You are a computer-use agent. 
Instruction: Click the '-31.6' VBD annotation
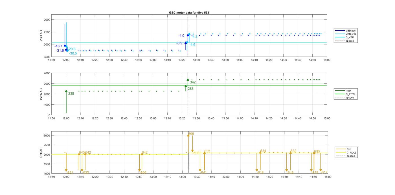(60, 51)
